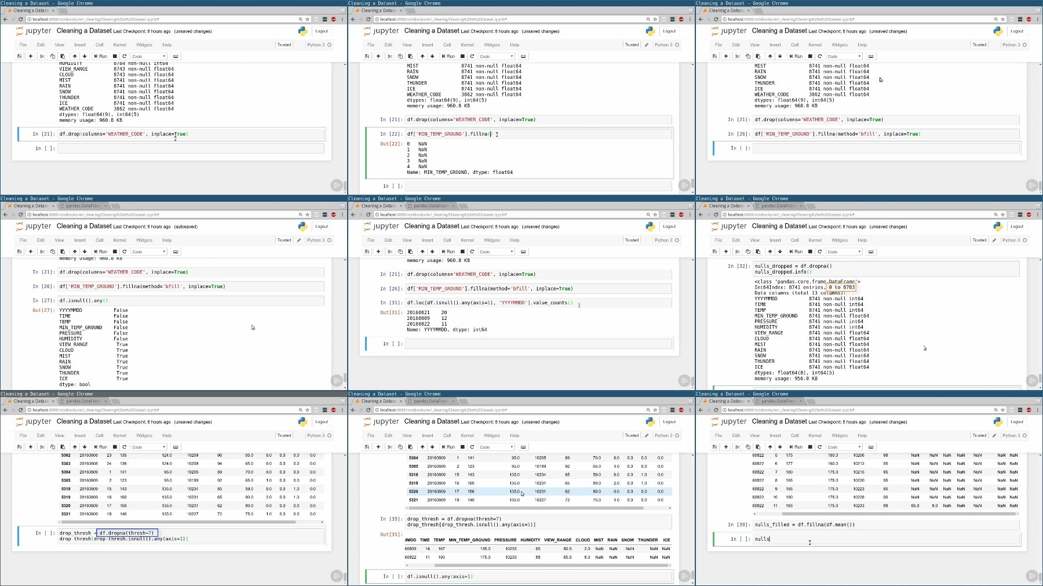Open the Code cell-type dropdown in the In [32] notebook
This screenshot has height=586, width=1043.
coord(844,252)
